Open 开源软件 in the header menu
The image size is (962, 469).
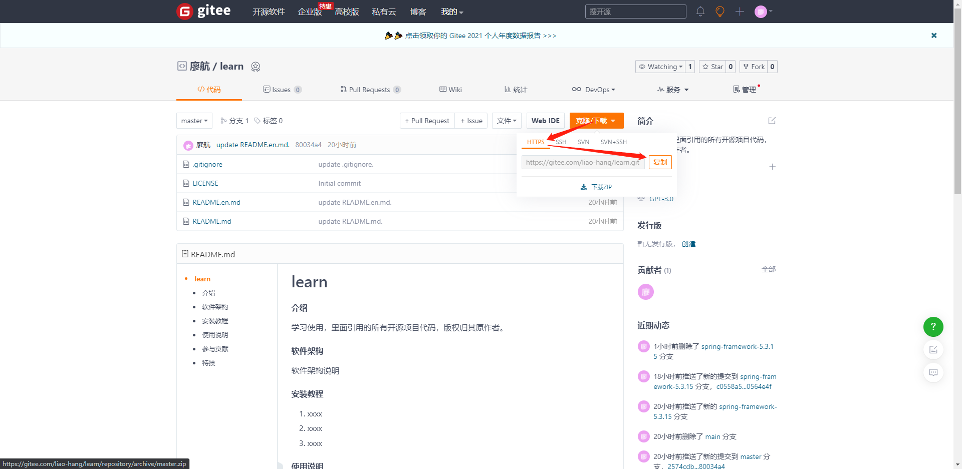(x=269, y=12)
